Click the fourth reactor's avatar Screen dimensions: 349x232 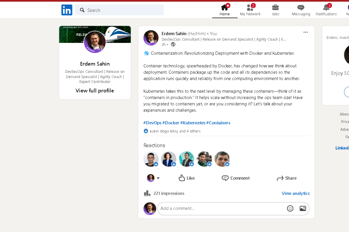coord(204,159)
